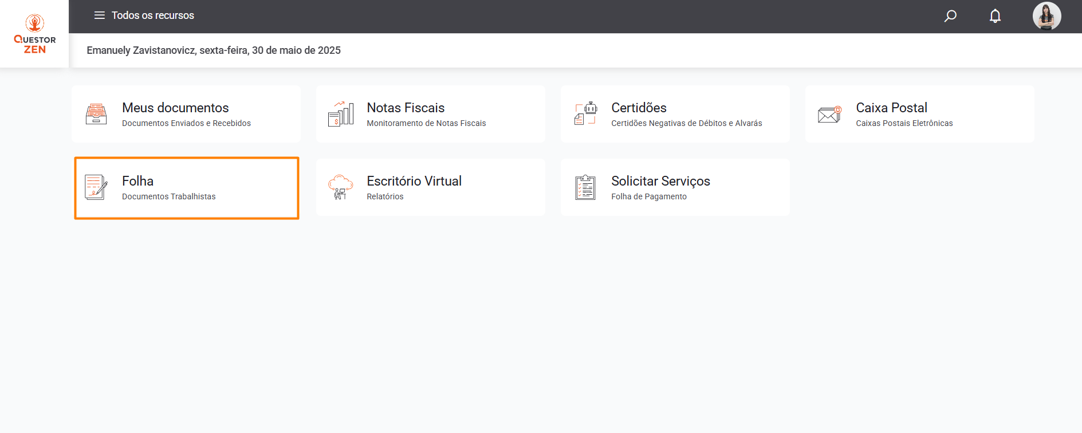
Task: Click the Notas Fiscais chart icon
Action: tap(341, 114)
